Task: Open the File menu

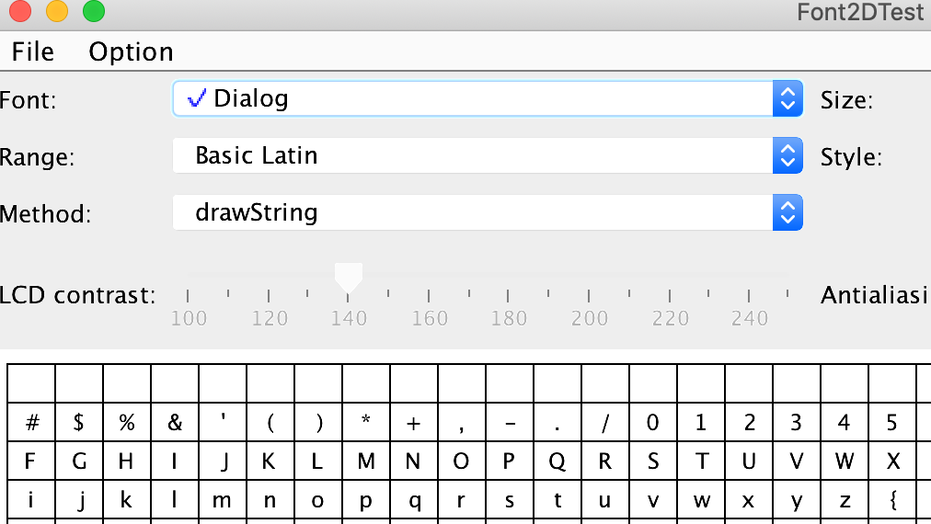Action: click(33, 51)
